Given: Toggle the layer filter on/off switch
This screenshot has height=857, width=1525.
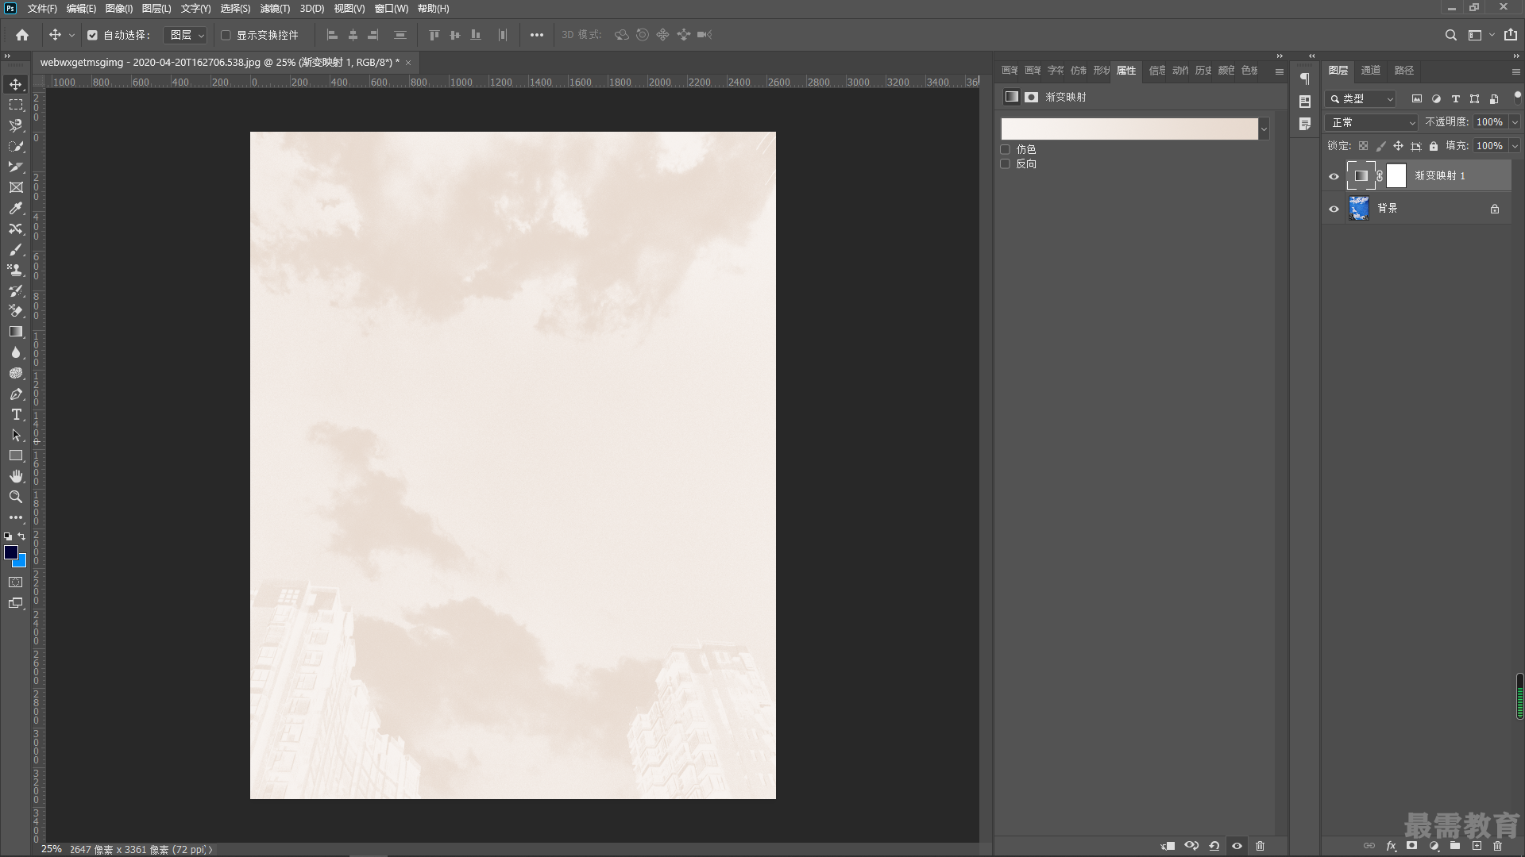Looking at the screenshot, I should pyautogui.click(x=1517, y=96).
